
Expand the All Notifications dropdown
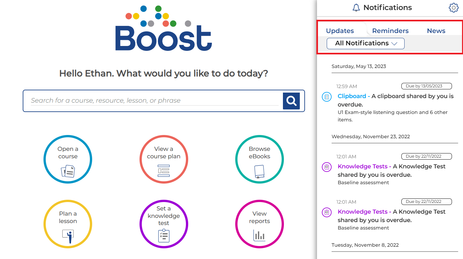pyautogui.click(x=365, y=43)
